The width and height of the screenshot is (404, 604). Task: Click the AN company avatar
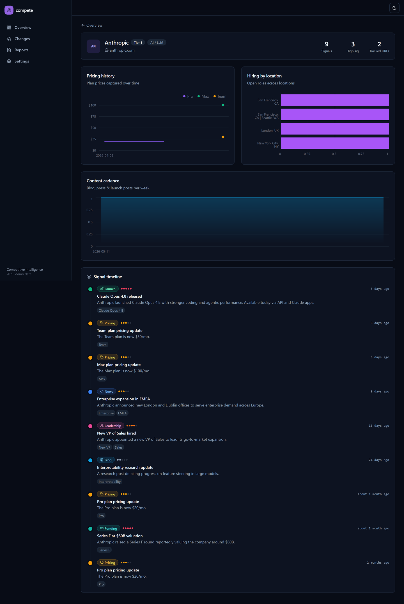point(93,46)
